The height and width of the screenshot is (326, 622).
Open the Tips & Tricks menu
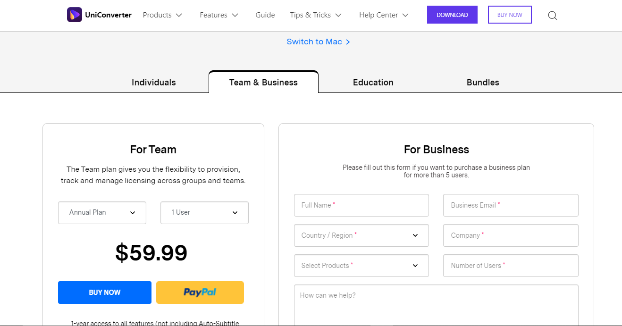coord(316,15)
